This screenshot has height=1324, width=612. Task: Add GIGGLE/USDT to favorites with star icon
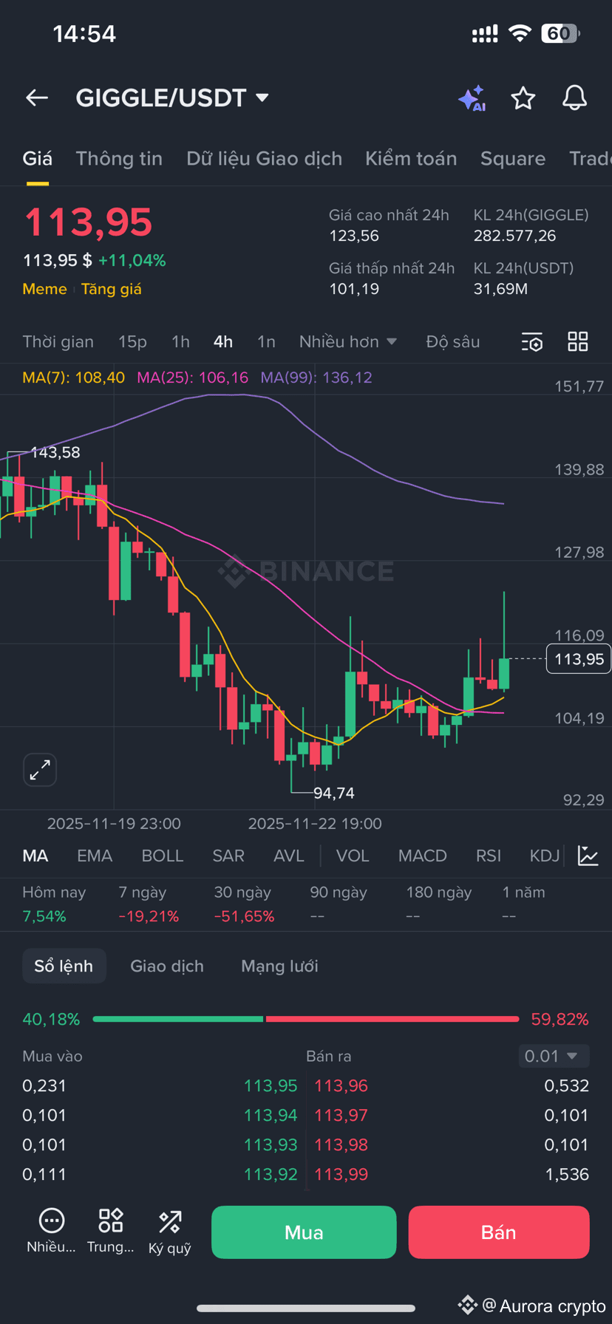click(523, 98)
